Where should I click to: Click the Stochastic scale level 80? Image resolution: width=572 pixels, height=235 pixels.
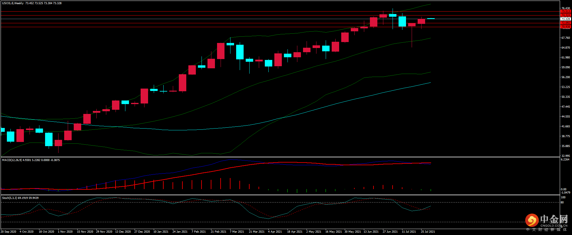tap(562, 202)
